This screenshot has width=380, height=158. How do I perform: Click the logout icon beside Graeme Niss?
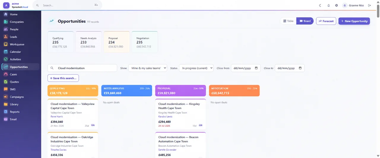[x=370, y=5]
